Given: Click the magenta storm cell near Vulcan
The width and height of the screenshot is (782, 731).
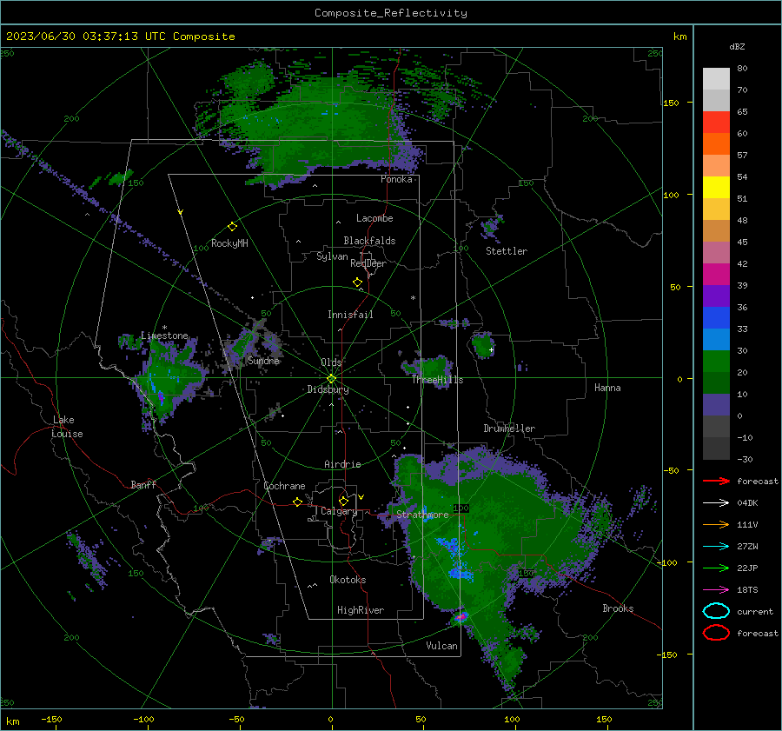Looking at the screenshot, I should coord(461,617).
